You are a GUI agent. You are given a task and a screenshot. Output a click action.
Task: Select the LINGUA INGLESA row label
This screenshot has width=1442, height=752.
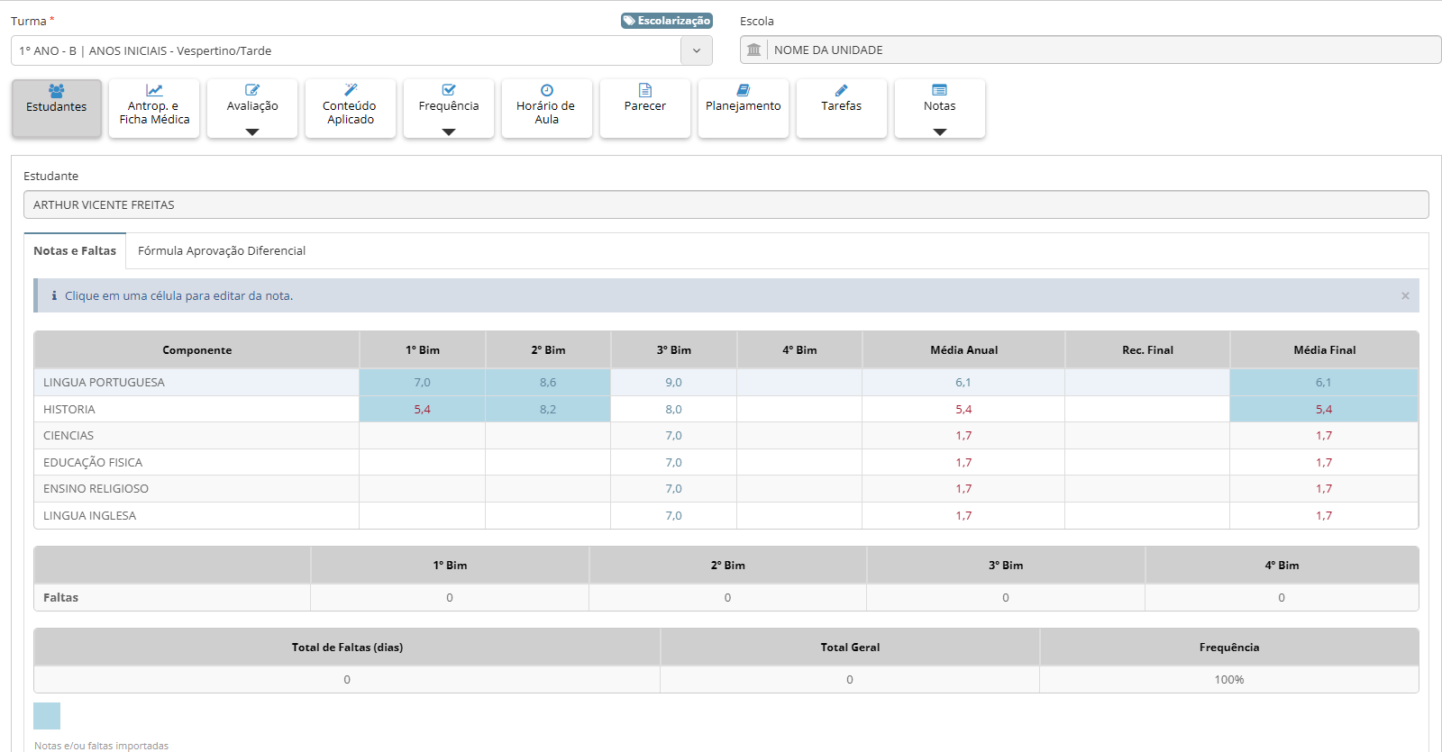click(x=89, y=515)
